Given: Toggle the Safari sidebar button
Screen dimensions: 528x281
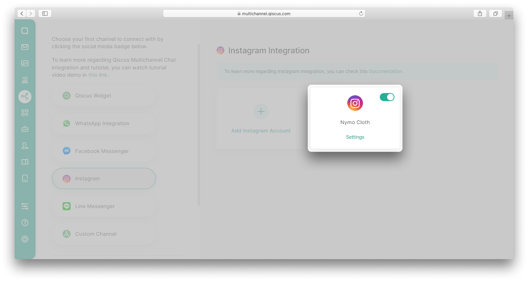Looking at the screenshot, I should click(x=45, y=14).
